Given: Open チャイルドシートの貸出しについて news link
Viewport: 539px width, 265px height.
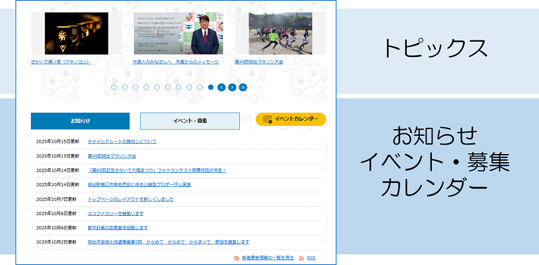Looking at the screenshot, I should click(122, 141).
